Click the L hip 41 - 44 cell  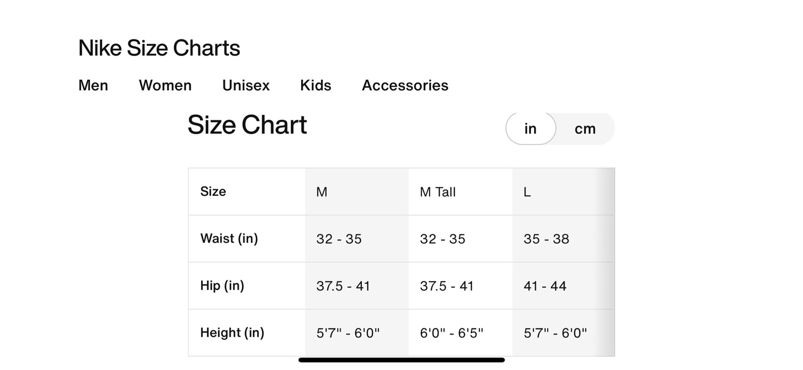coord(545,286)
